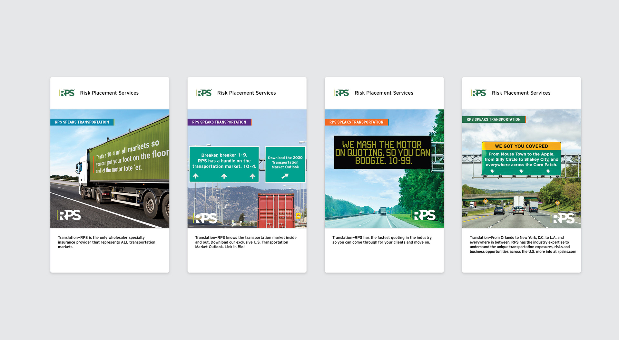619x340 pixels.
Task: Click the orange RPS SPEAKS TRANSPORTATION banner
Action: tap(357, 122)
